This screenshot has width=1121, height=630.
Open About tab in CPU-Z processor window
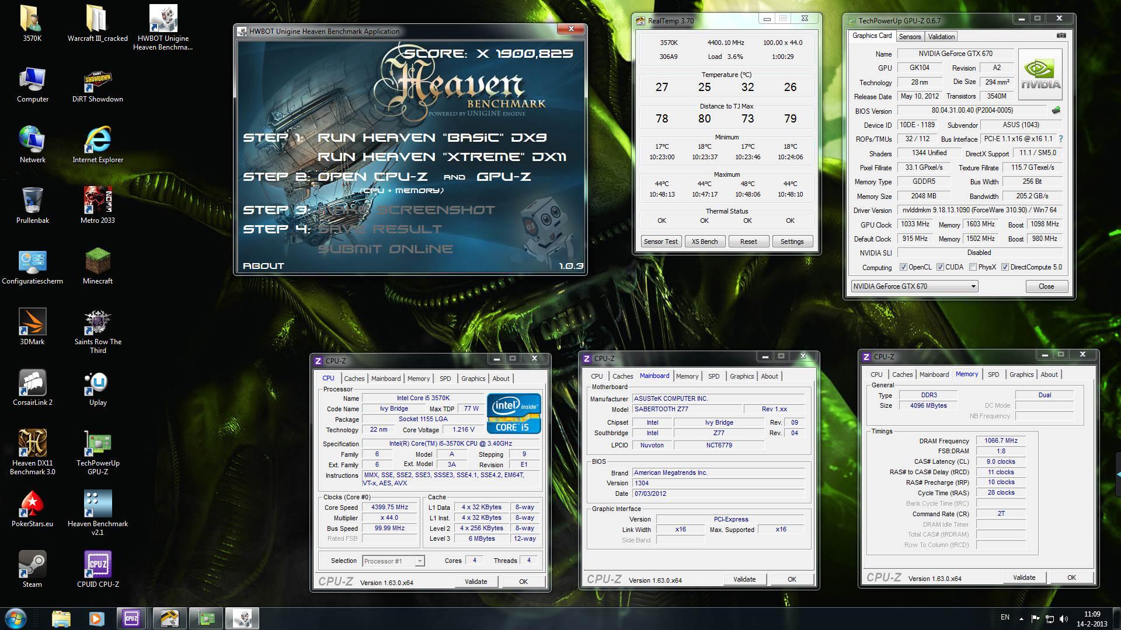(x=500, y=379)
